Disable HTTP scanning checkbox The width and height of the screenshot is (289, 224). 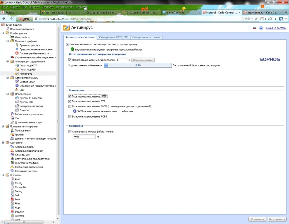click(70, 96)
